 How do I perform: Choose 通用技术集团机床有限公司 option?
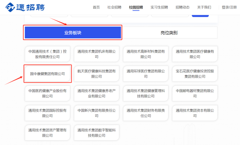click(x=96, y=54)
